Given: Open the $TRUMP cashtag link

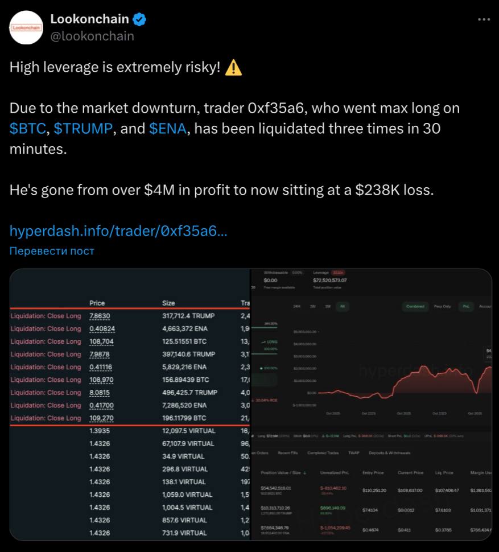Looking at the screenshot, I should coord(83,128).
